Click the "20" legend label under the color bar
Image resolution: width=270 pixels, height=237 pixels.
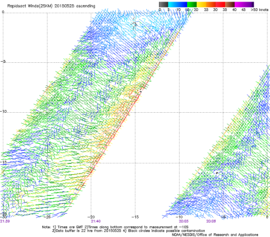coord(196,10)
